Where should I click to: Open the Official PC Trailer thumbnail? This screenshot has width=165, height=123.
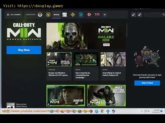(x=59, y=59)
